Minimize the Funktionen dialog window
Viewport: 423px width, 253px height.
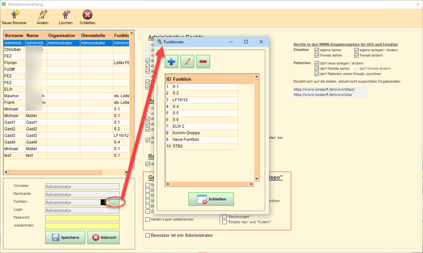pyautogui.click(x=231, y=42)
